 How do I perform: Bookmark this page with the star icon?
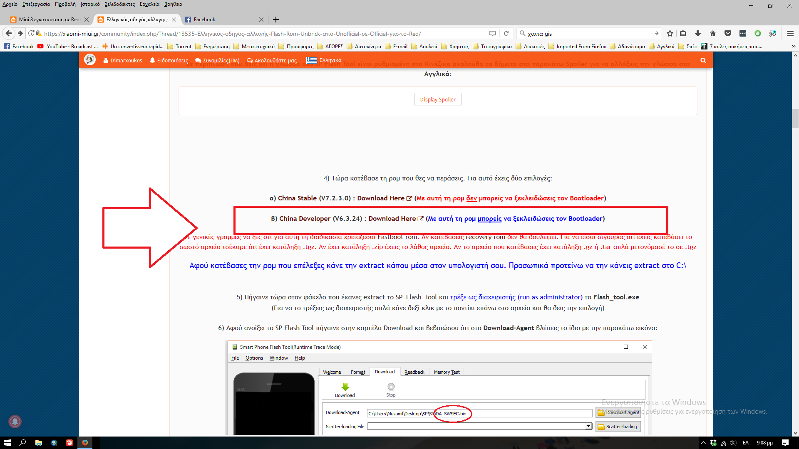pyautogui.click(x=670, y=34)
